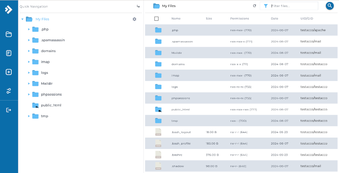339x173 pixels.
Task: Expand the Maildir tree node
Action: (28, 83)
